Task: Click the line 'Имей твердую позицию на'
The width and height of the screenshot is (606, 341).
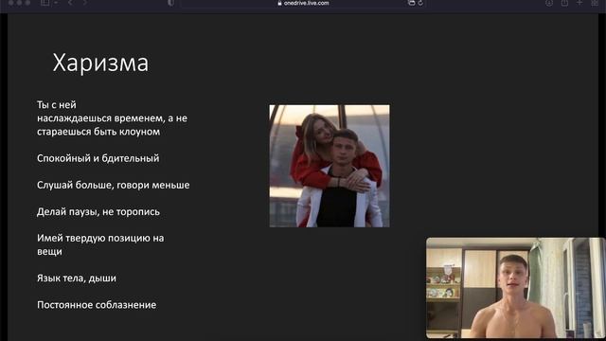Action: 100,238
